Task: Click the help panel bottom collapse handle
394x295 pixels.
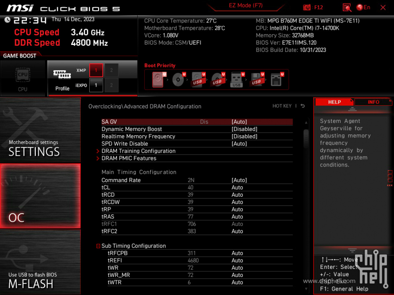Action: [x=352, y=250]
